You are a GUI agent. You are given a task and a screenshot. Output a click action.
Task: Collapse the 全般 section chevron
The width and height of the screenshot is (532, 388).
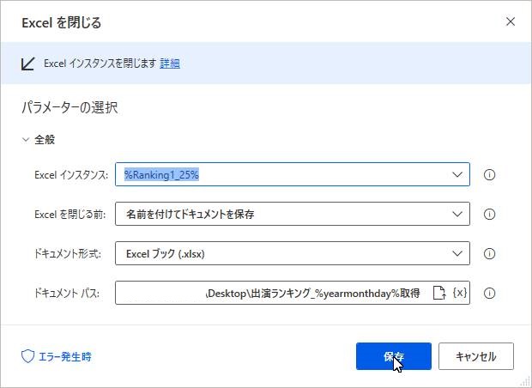26,140
